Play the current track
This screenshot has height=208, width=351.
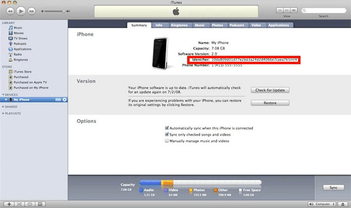pyautogui.click(x=21, y=11)
